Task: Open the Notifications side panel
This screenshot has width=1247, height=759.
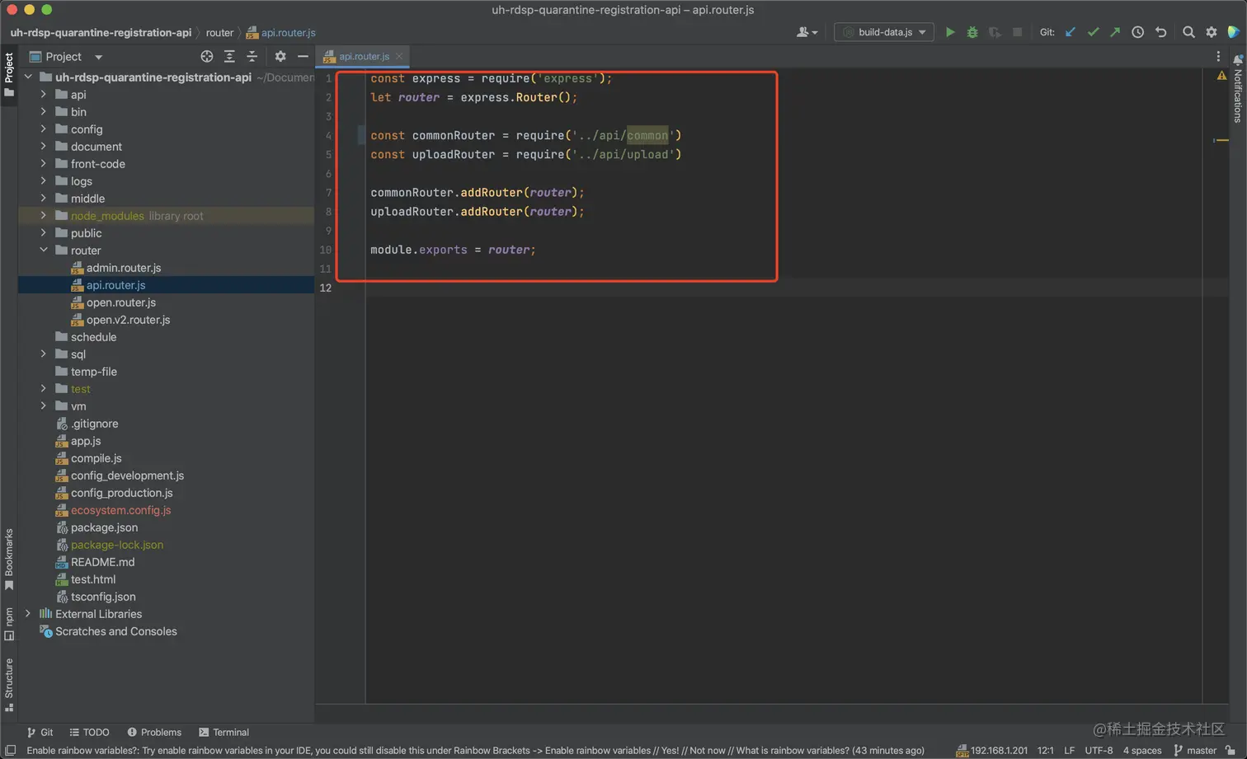Action: [x=1238, y=89]
